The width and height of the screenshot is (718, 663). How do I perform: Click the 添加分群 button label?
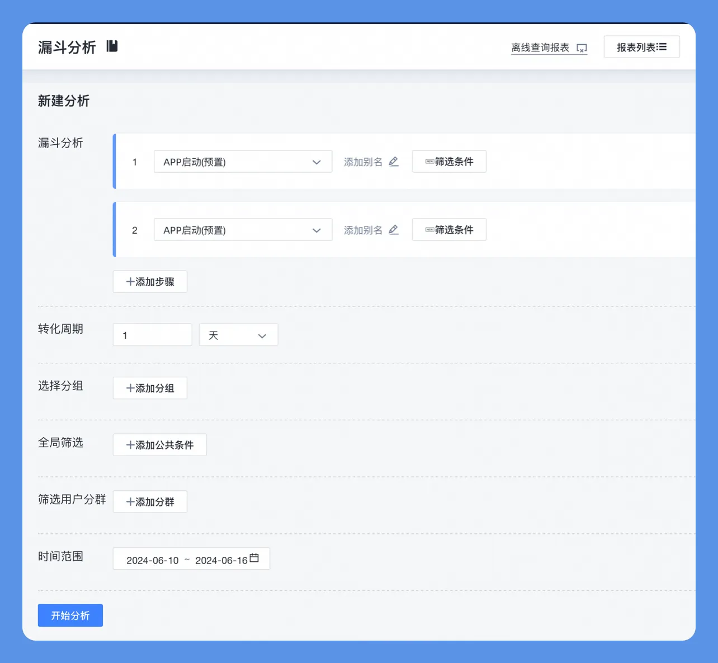pyautogui.click(x=155, y=502)
